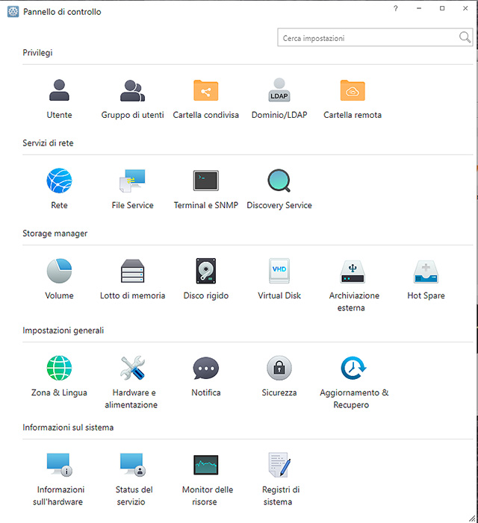
Task: Open Gruppo di utenti settings
Action: pos(132,91)
